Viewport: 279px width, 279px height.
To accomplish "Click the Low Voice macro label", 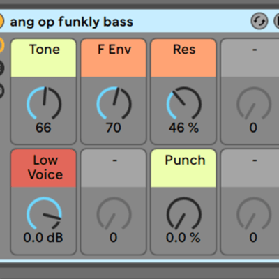I will pyautogui.click(x=45, y=167).
